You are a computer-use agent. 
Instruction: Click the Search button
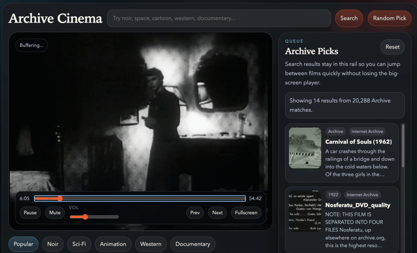(x=349, y=18)
